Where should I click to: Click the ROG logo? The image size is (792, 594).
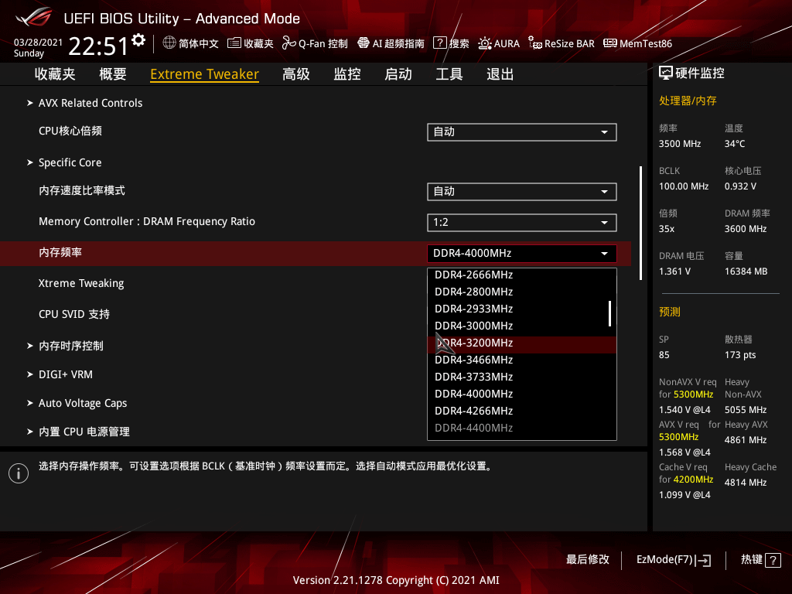34,19
